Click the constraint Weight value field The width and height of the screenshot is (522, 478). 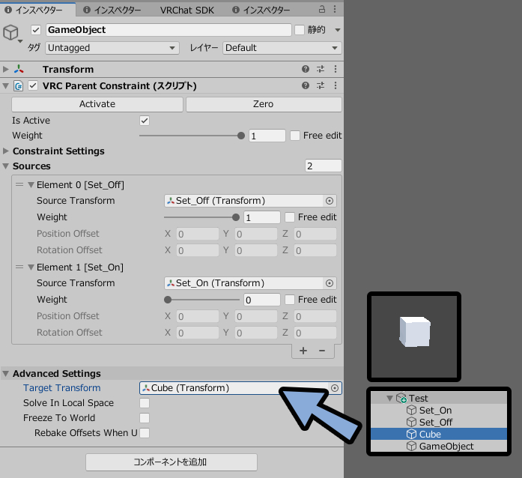(x=267, y=136)
